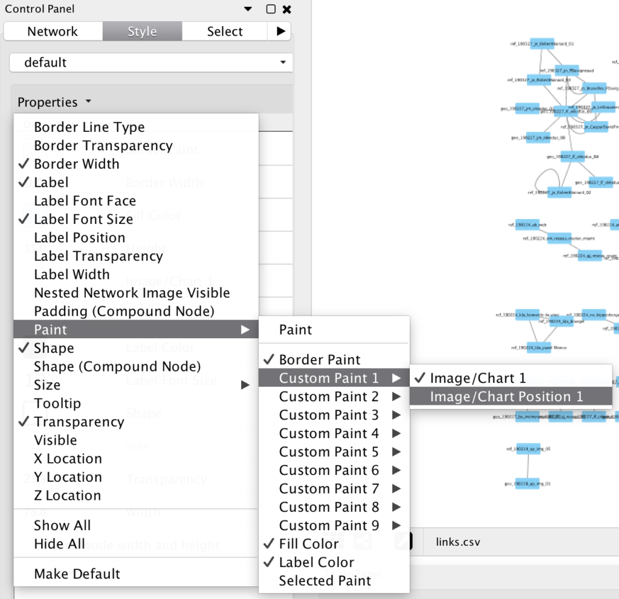Enable the Tooltip property
This screenshot has height=599, width=619.
pyautogui.click(x=136, y=404)
